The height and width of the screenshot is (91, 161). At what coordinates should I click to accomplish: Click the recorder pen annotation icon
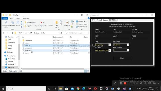(x=115, y=83)
